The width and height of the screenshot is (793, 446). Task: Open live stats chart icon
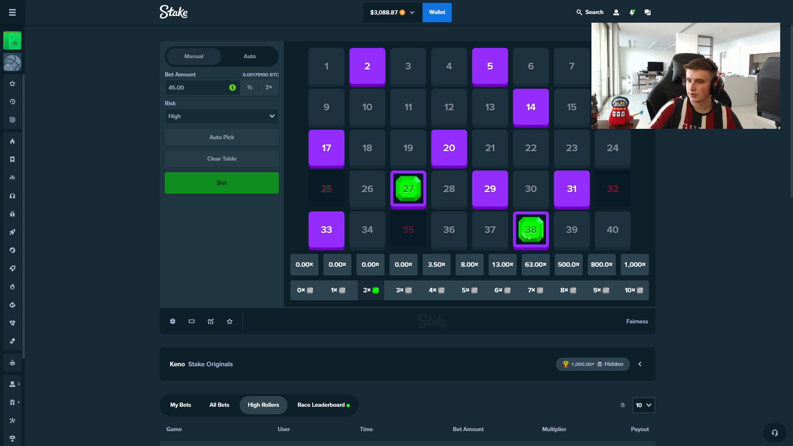click(211, 321)
